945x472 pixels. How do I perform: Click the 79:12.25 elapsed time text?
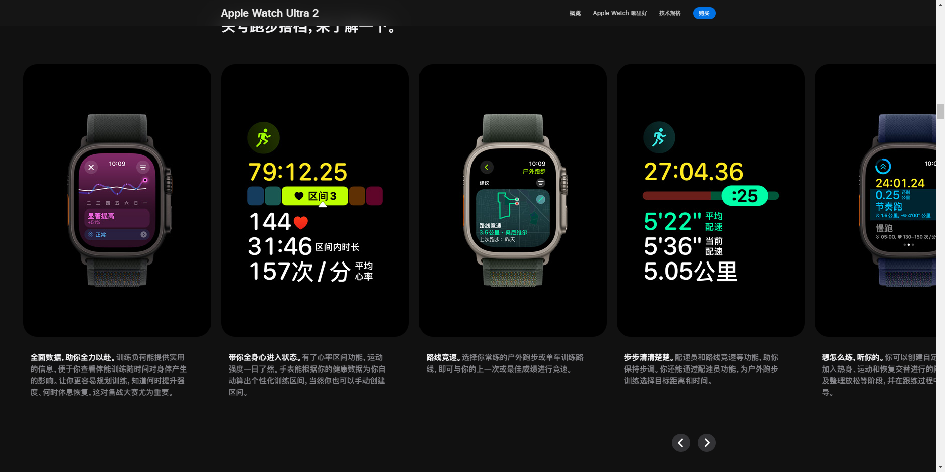(298, 172)
